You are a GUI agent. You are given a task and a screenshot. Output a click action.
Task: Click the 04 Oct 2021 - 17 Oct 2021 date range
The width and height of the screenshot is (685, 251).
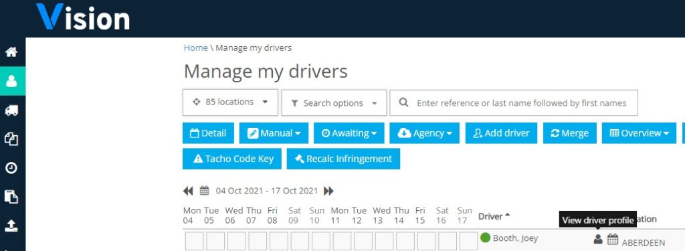tap(267, 191)
